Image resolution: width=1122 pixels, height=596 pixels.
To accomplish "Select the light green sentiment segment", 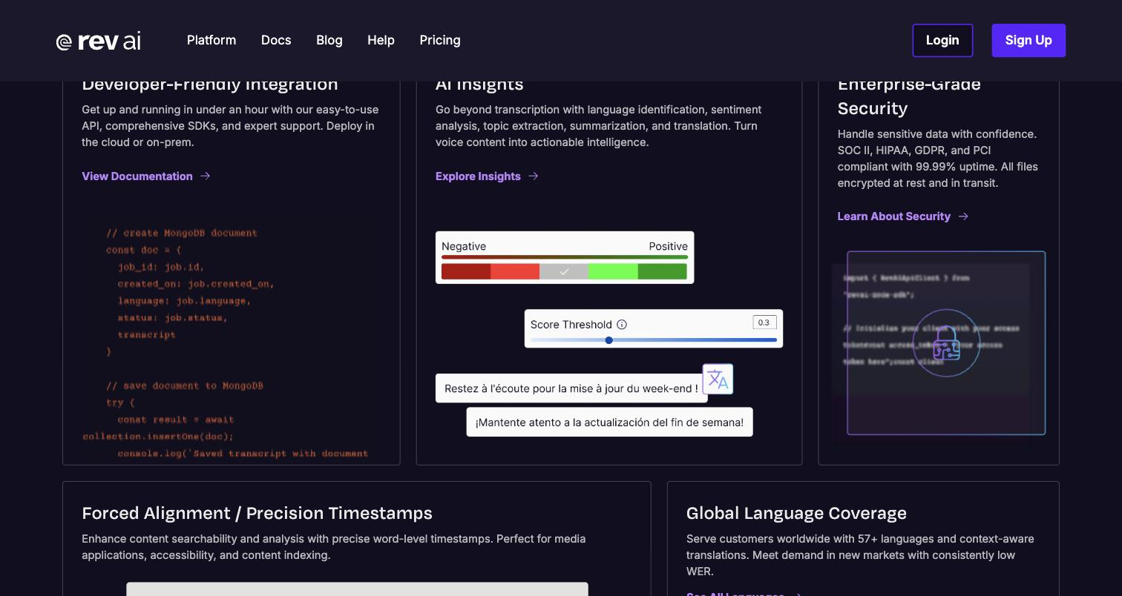I will click(x=613, y=271).
